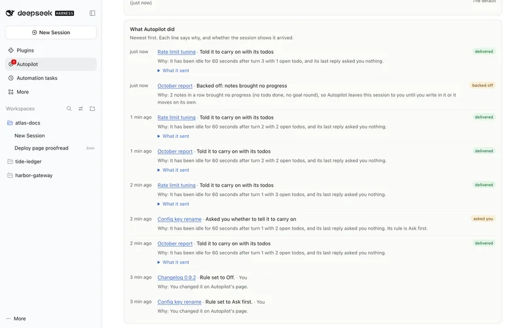Open the Autopilot page

tap(51, 64)
